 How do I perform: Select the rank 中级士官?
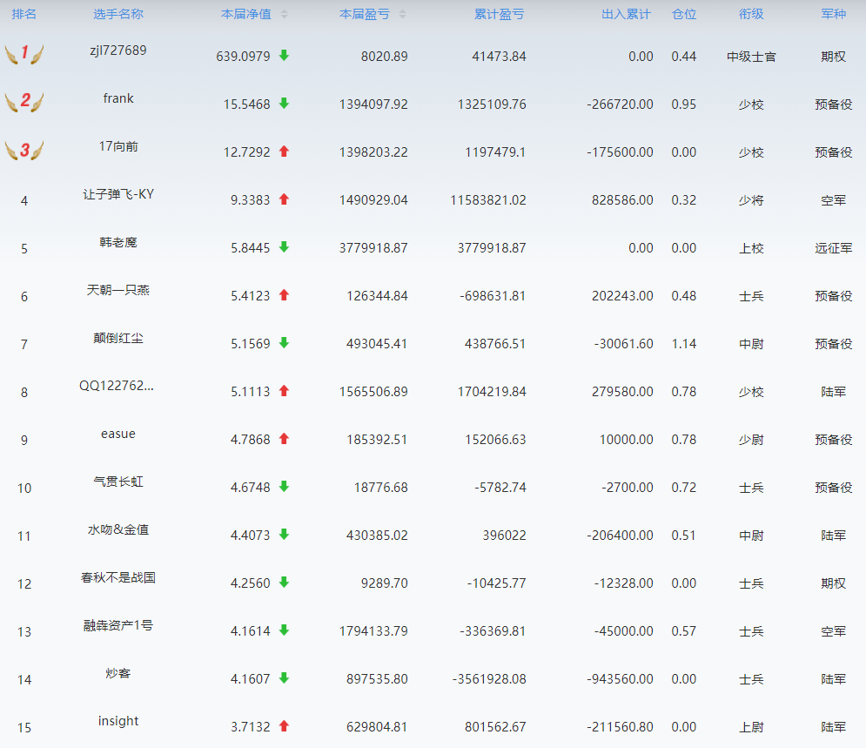(751, 57)
